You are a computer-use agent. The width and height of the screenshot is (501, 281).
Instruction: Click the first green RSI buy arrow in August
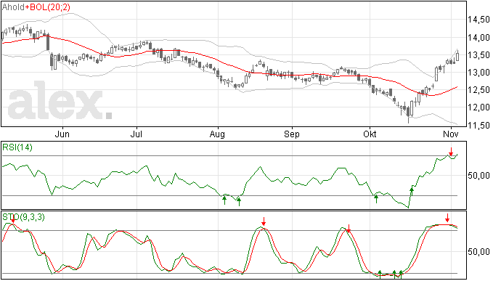point(224,200)
